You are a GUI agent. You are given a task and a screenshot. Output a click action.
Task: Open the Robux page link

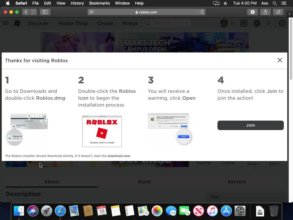(x=130, y=23)
